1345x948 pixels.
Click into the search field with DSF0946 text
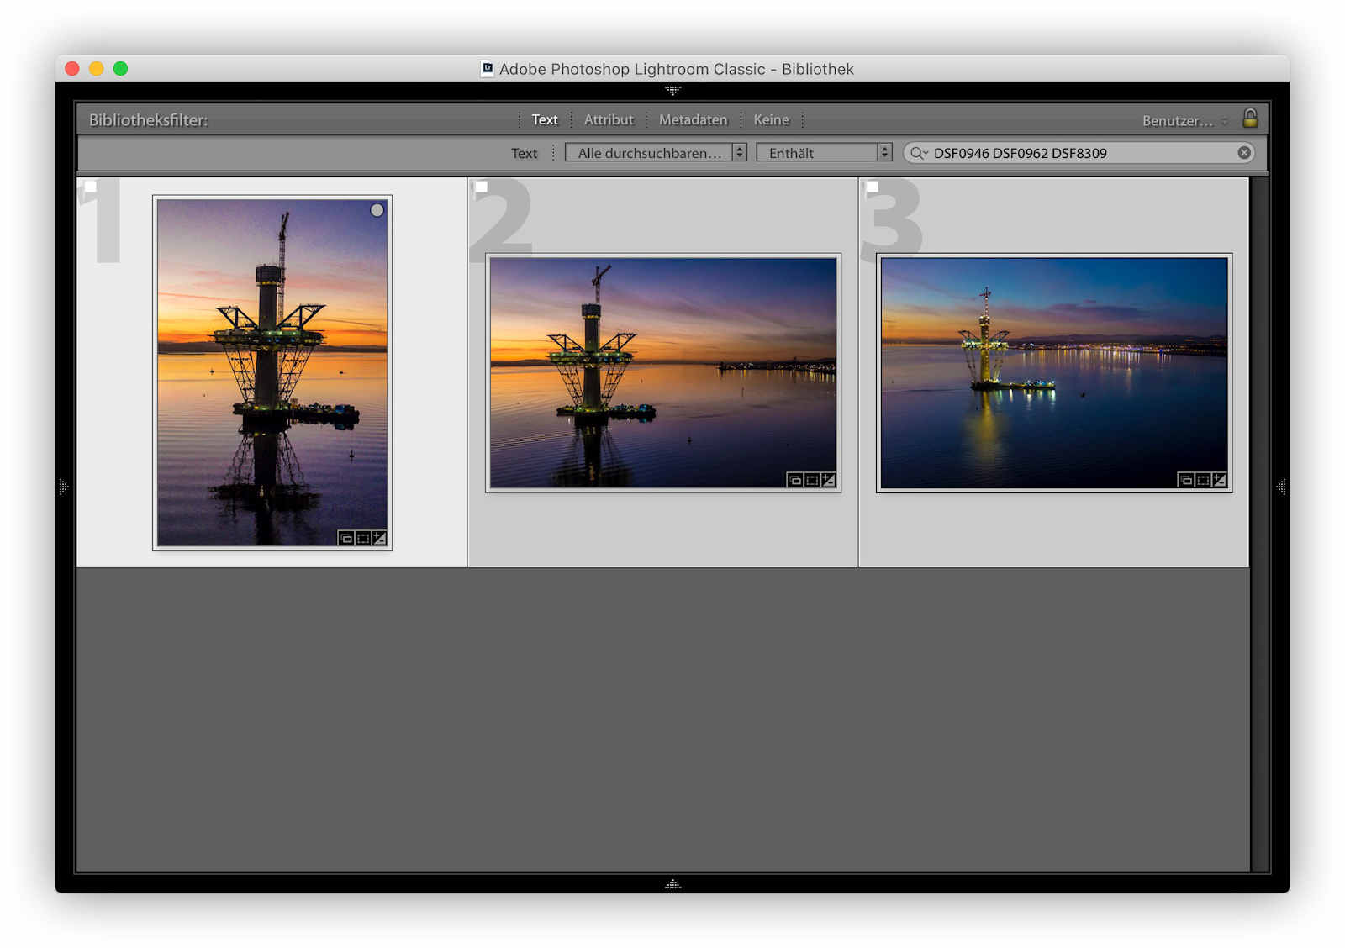pyautogui.click(x=1076, y=153)
